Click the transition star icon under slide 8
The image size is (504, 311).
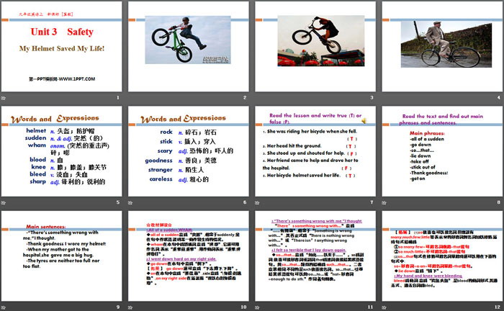point(384,204)
